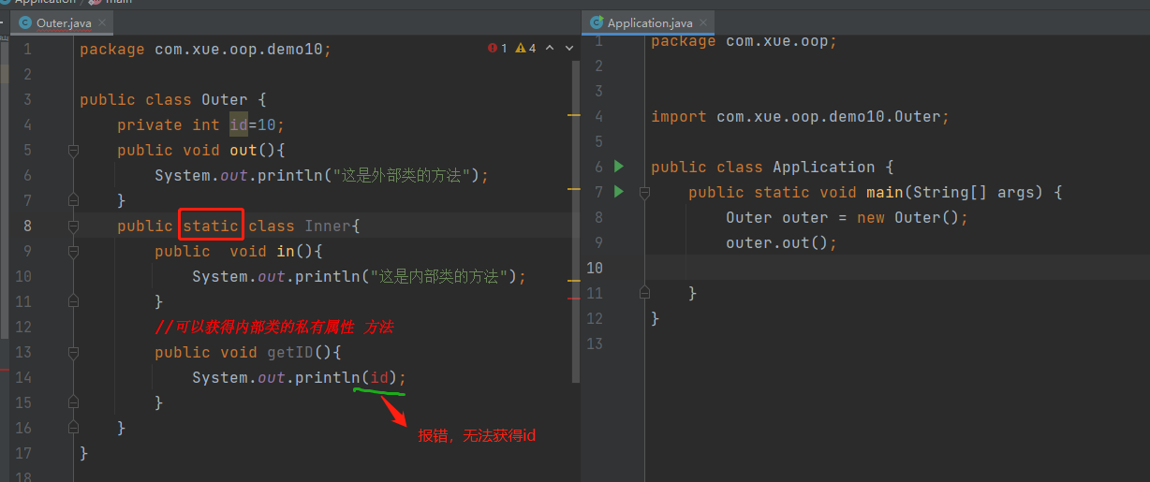Click the comment '//可以获得内部类的私有属性 方法'
This screenshot has width=1150, height=482.
click(273, 327)
